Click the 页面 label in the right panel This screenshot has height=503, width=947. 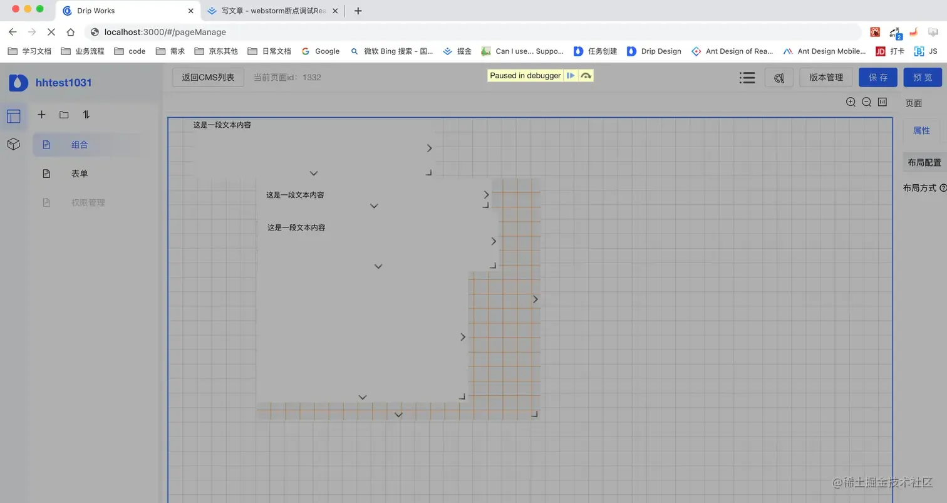[x=914, y=103]
